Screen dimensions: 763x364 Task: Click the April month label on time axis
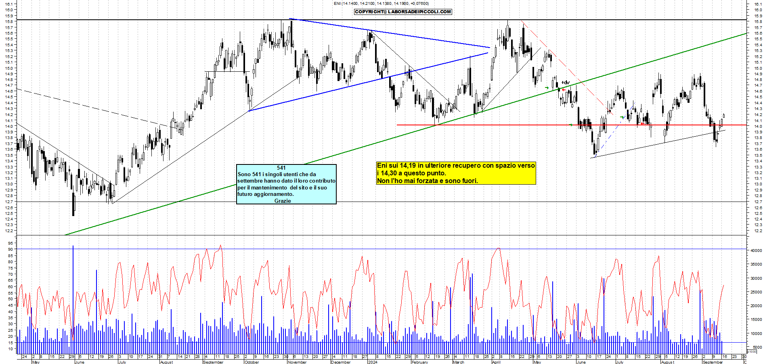pos(496,362)
